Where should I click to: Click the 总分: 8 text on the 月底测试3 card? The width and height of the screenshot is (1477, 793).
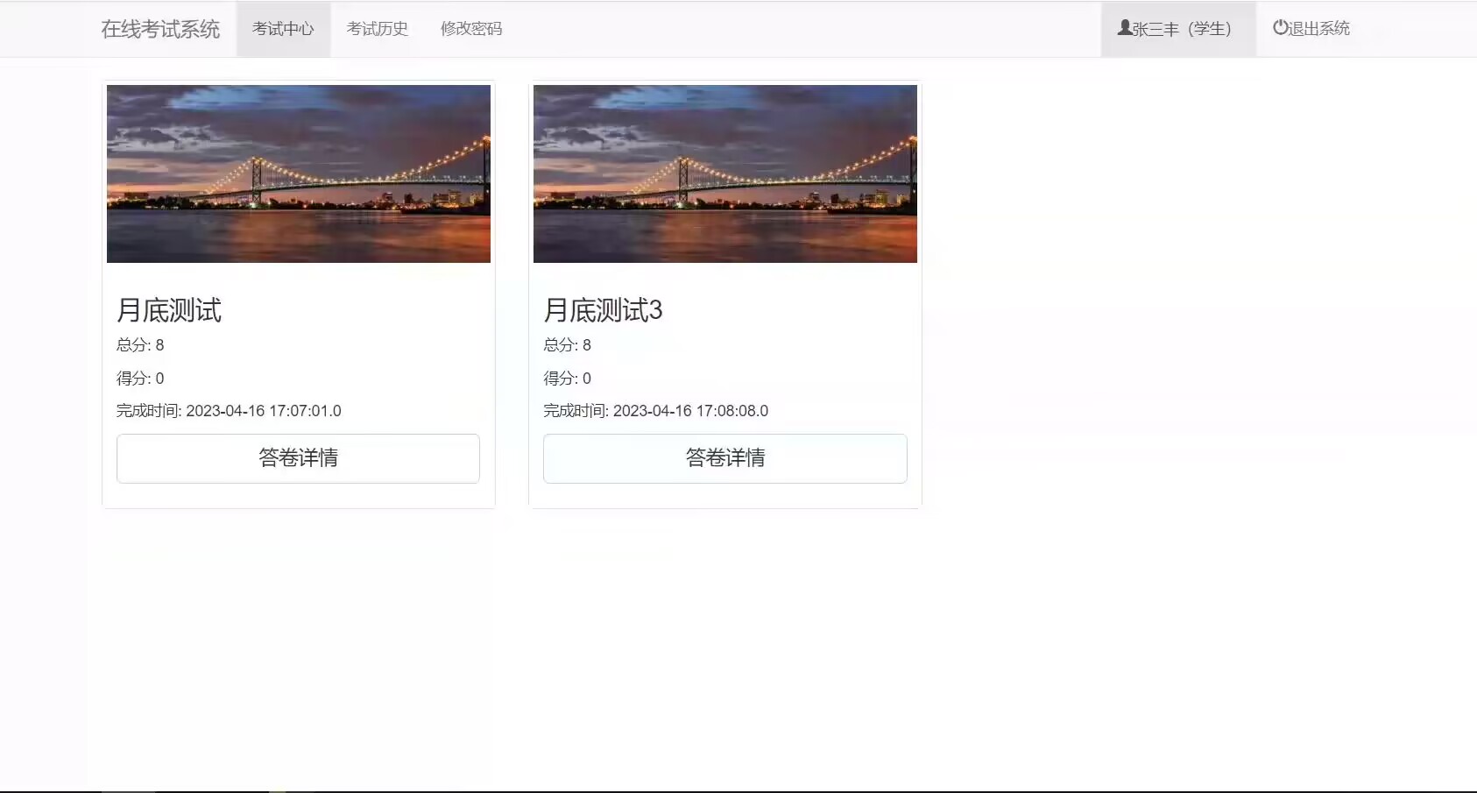pos(567,345)
